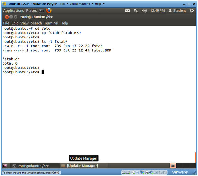
Task: Click the VMware Player title bar icon
Action: [4, 4]
